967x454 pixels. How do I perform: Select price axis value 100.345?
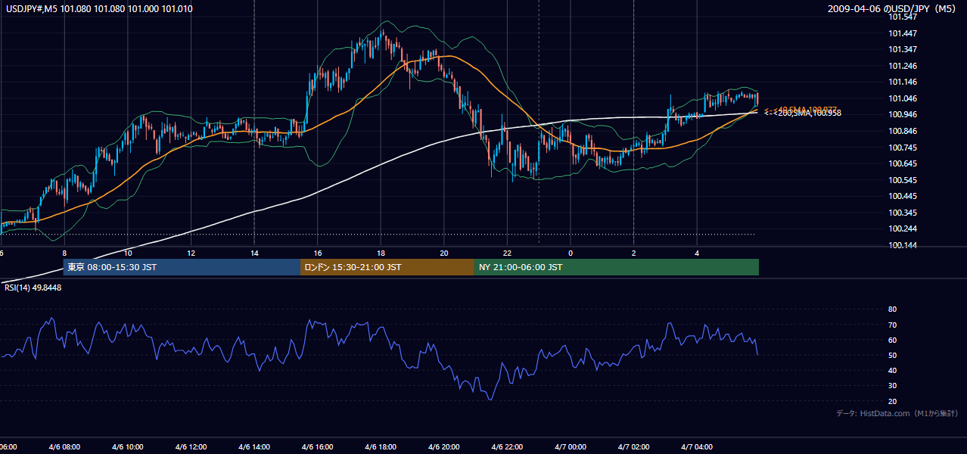click(x=903, y=213)
